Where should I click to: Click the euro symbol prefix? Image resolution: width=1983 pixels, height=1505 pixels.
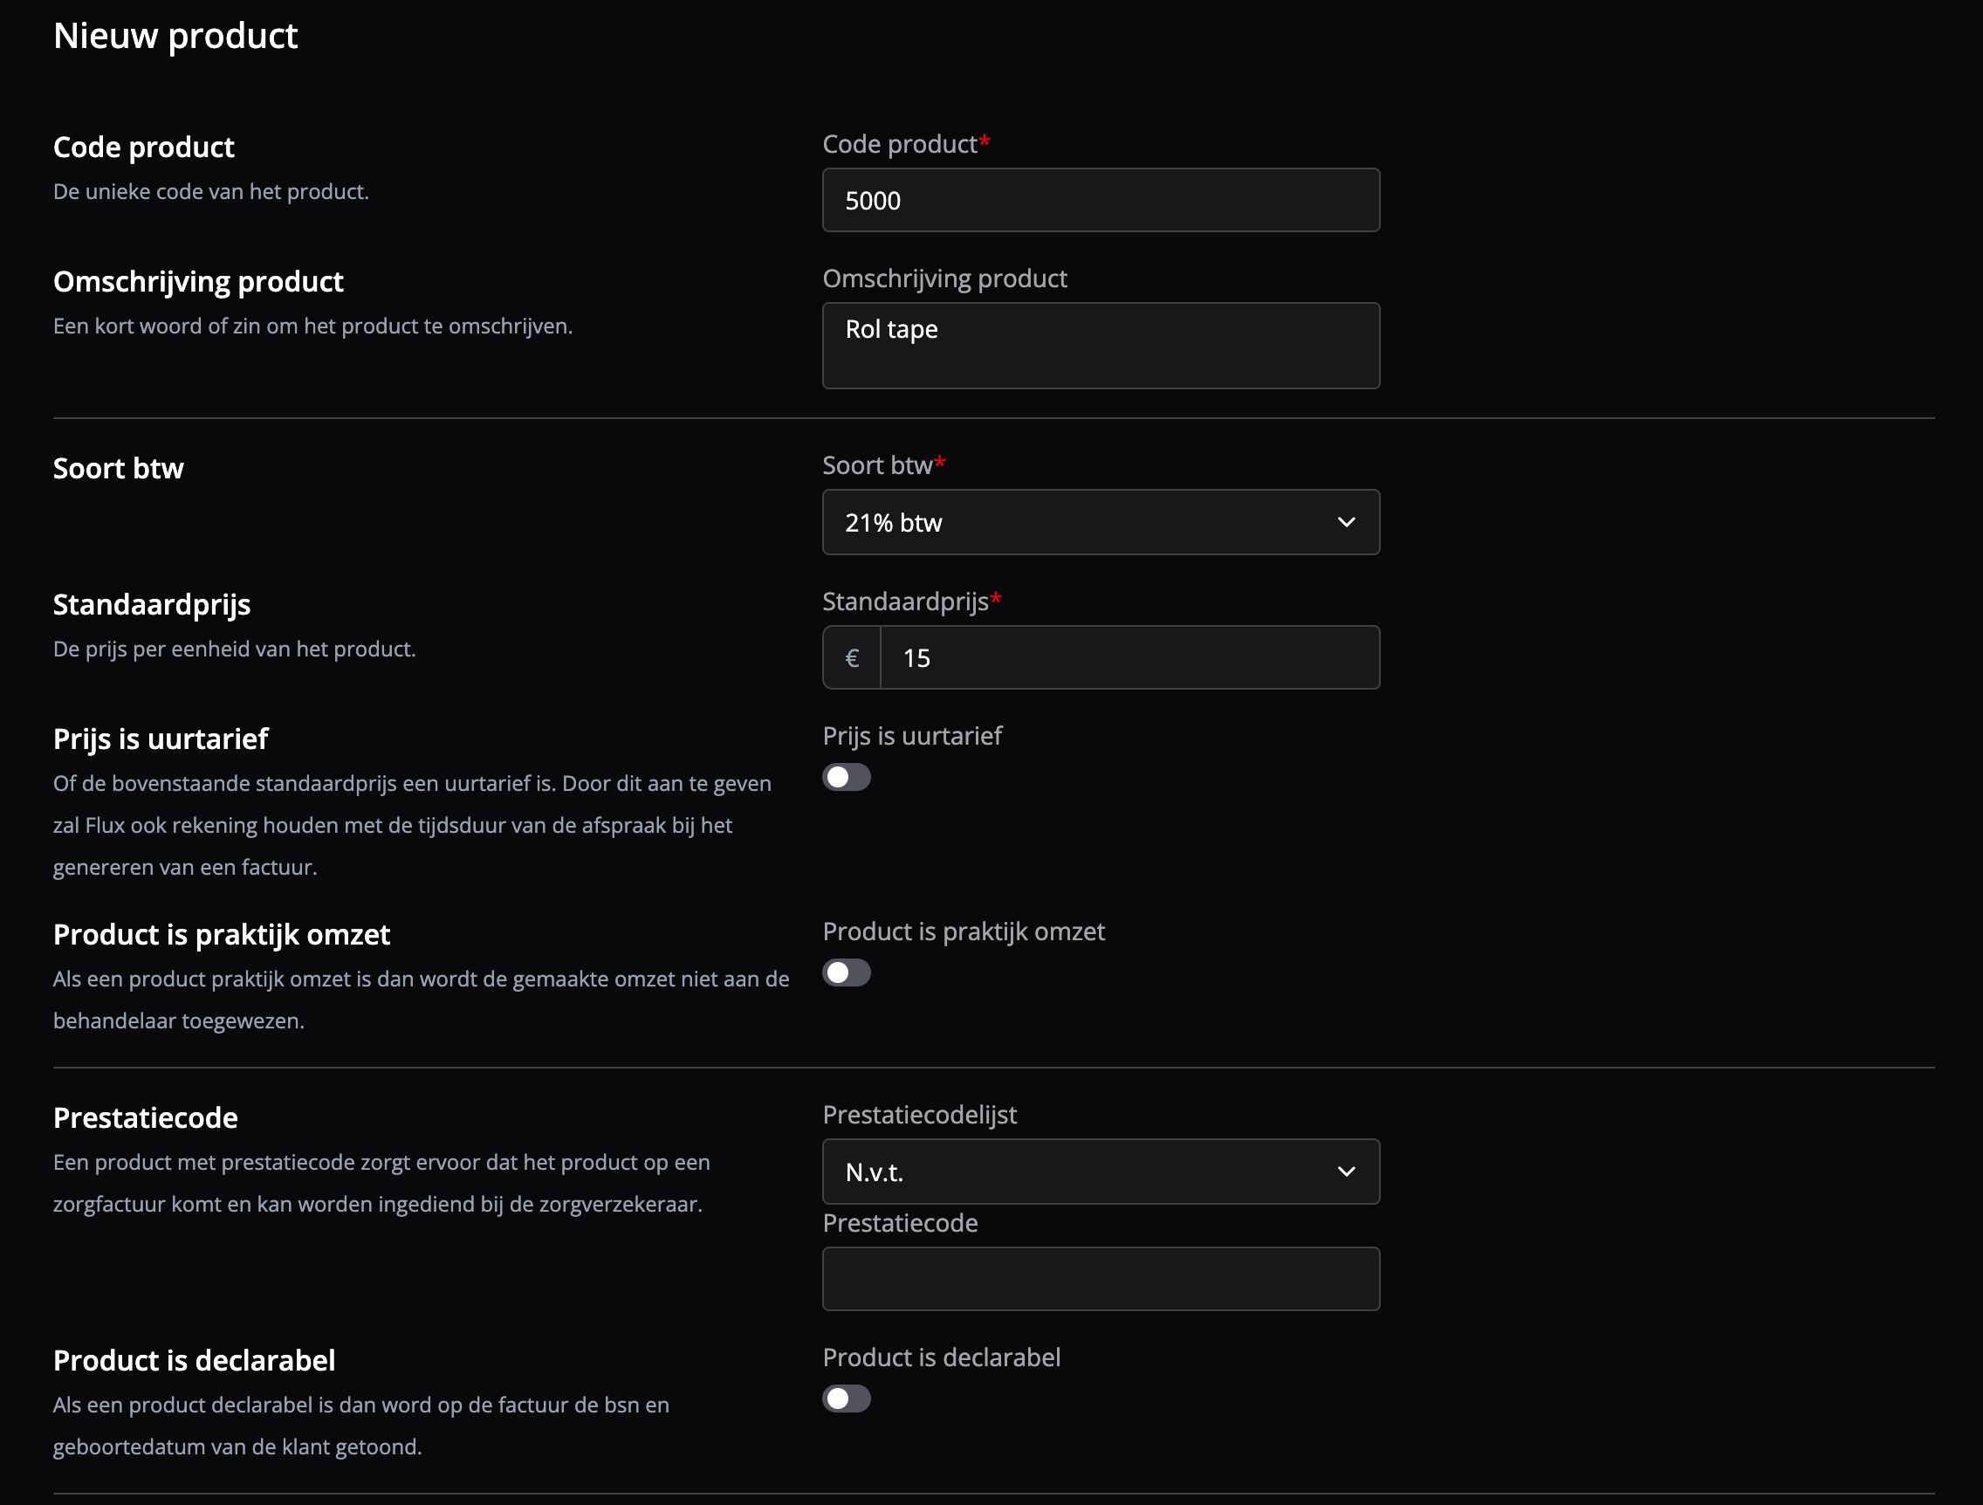tap(852, 657)
